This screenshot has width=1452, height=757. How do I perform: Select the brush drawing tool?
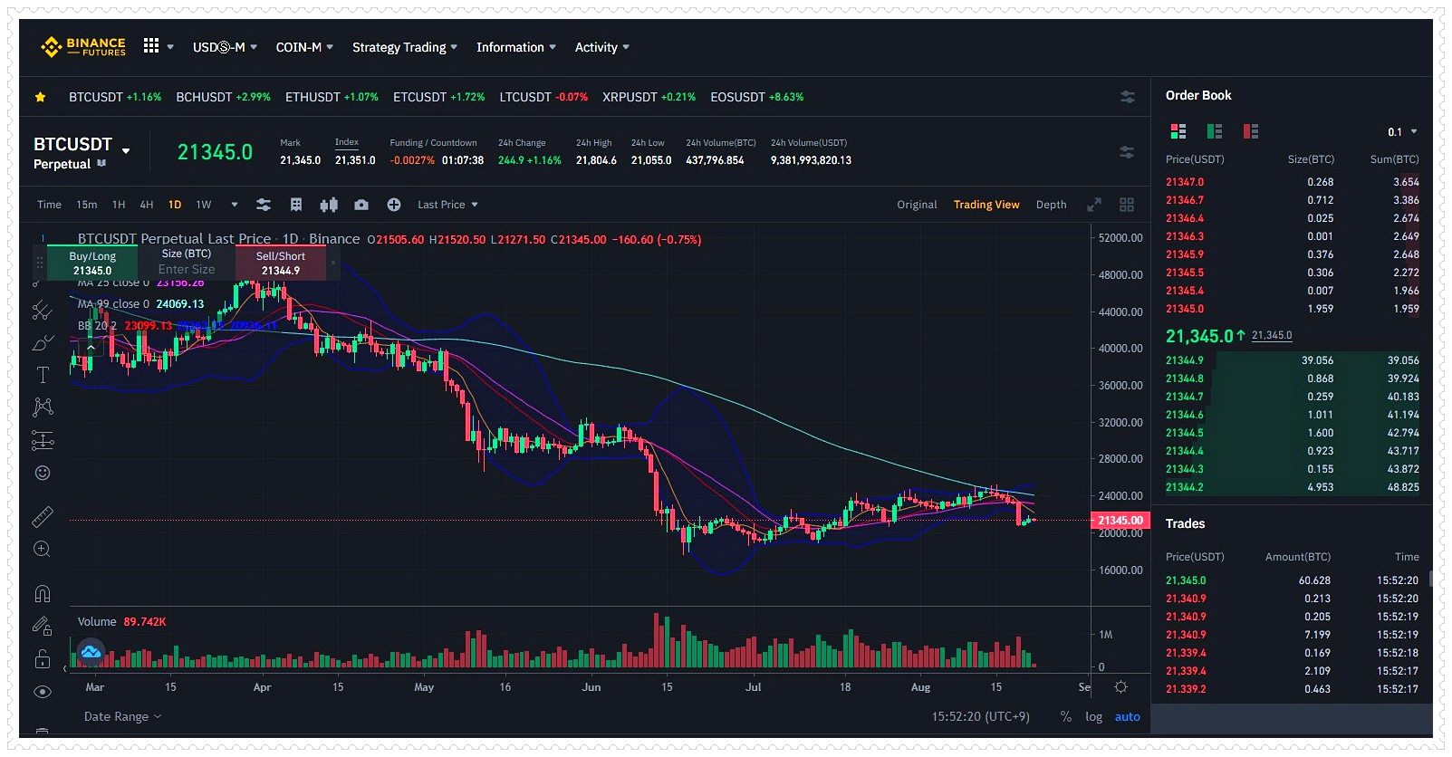(x=43, y=343)
